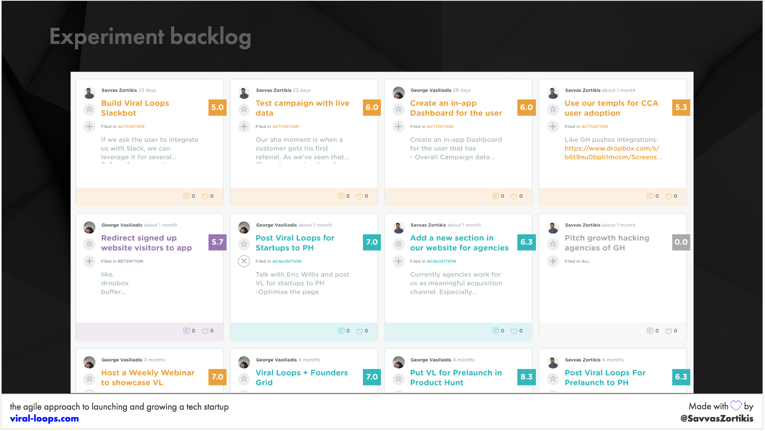Click plus icon on Add a new section card

click(x=399, y=261)
